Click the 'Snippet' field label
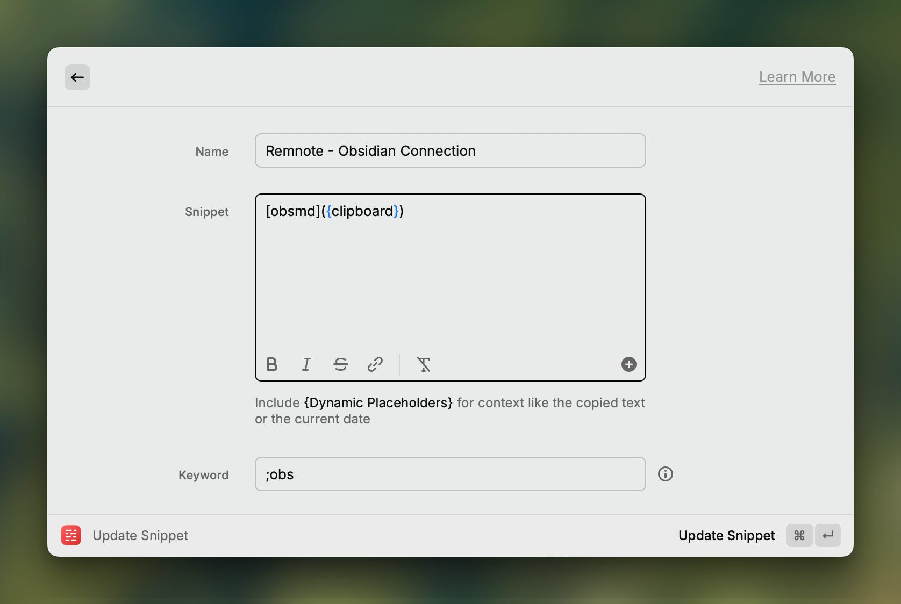The image size is (901, 604). pyautogui.click(x=206, y=212)
